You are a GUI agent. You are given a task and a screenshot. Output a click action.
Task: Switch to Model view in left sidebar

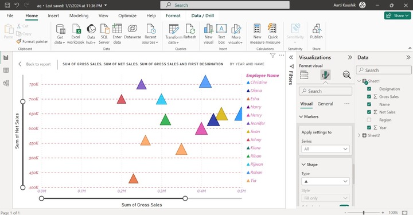pos(6,83)
